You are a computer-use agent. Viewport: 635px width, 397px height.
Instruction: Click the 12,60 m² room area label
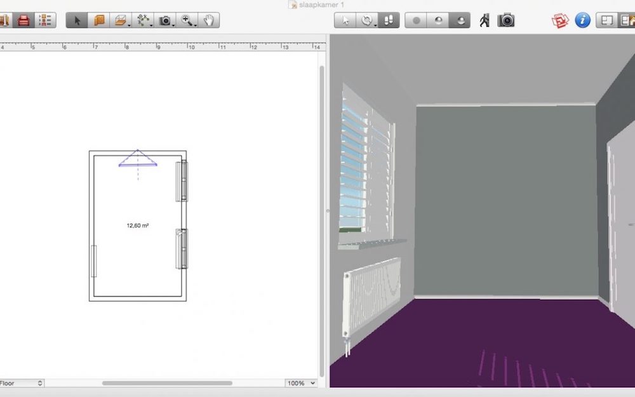pyautogui.click(x=138, y=225)
